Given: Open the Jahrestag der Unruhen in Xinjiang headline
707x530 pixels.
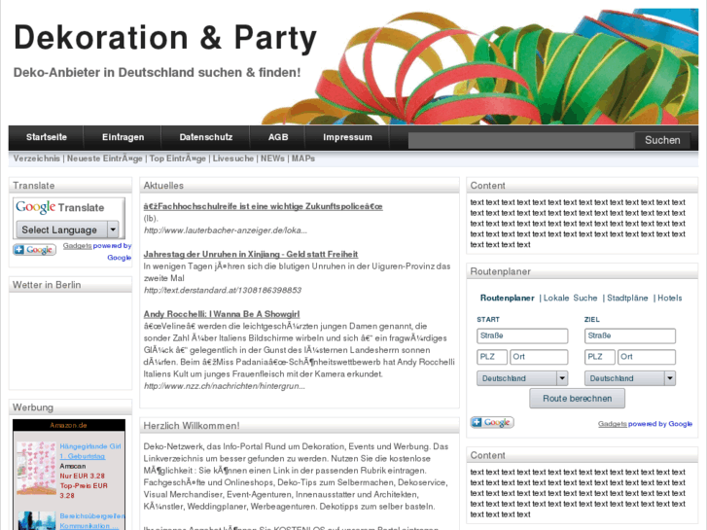Looking at the screenshot, I should [x=251, y=255].
